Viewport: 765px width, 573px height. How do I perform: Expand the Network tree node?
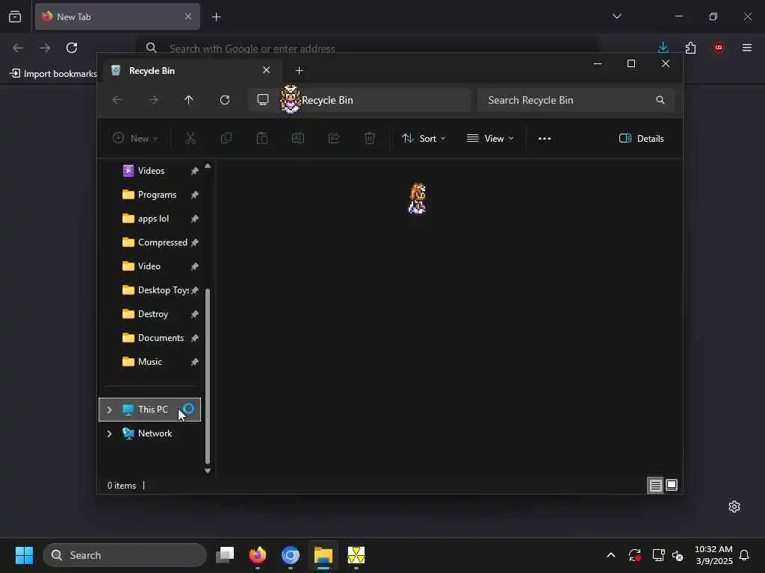[x=109, y=433]
